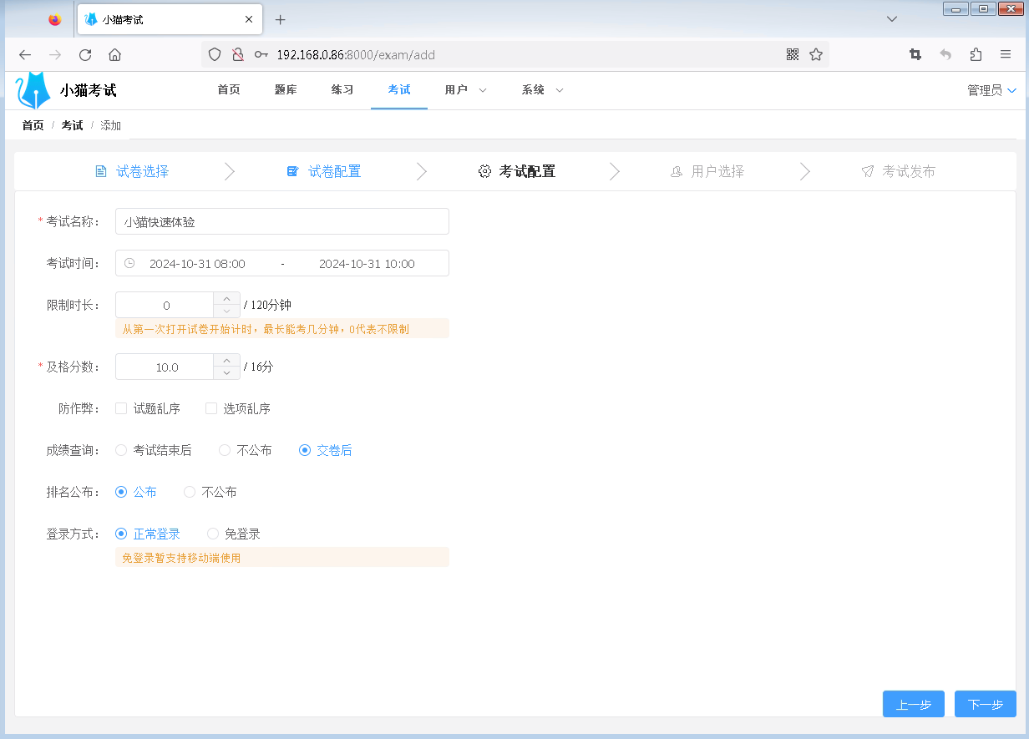1029x739 pixels.
Task: Click the 下一步 button
Action: point(985,704)
